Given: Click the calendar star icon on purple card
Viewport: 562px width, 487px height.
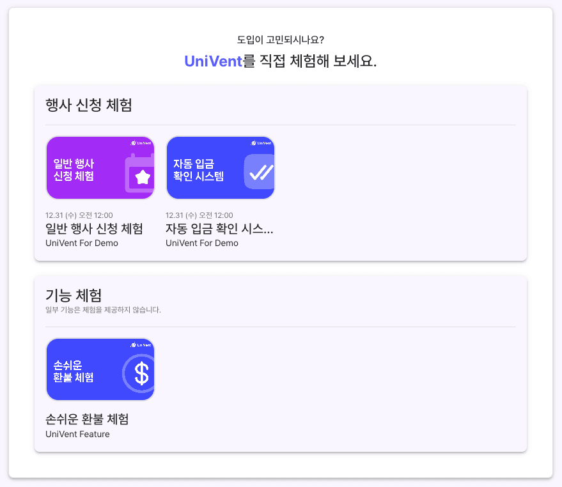Looking at the screenshot, I should pyautogui.click(x=139, y=173).
